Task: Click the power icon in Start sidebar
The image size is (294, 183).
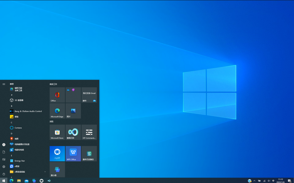Action: click(4, 174)
